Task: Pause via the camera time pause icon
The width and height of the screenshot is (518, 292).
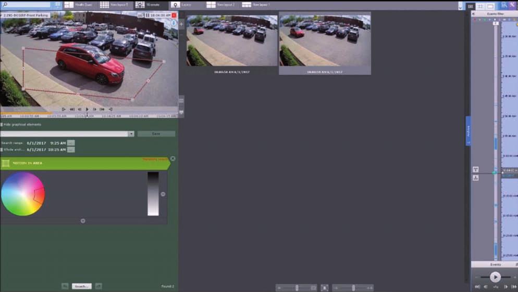Action: point(147,15)
